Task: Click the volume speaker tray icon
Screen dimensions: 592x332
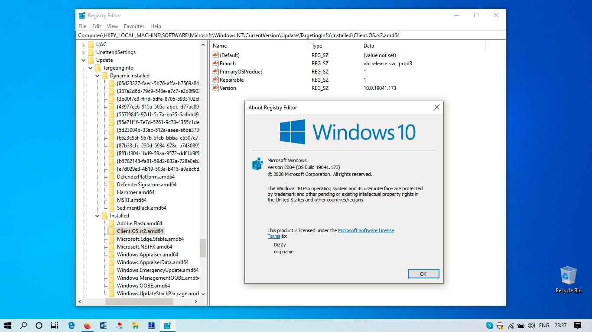Action: pyautogui.click(x=532, y=326)
